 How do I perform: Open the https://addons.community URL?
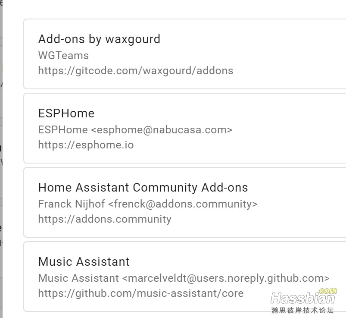[x=105, y=219]
